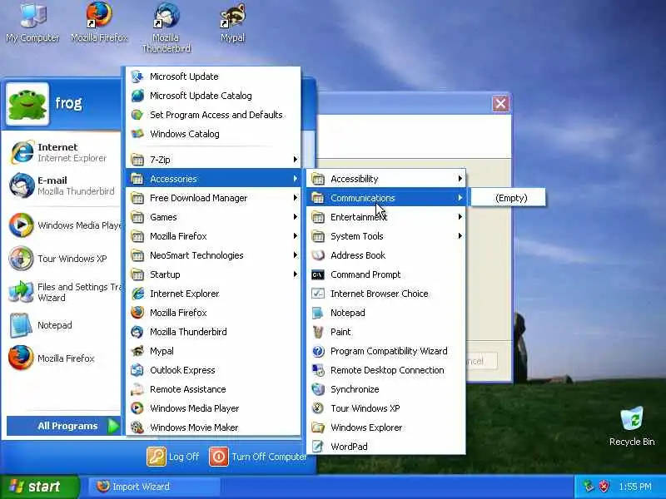
Task: Open pinned E-mail Mozilla Thunderbird entry
Action: [x=62, y=185]
